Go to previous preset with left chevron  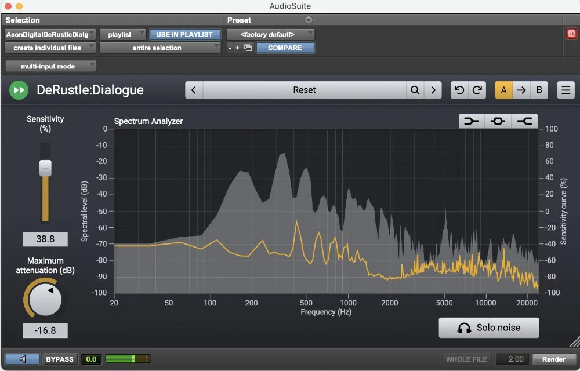pyautogui.click(x=194, y=90)
